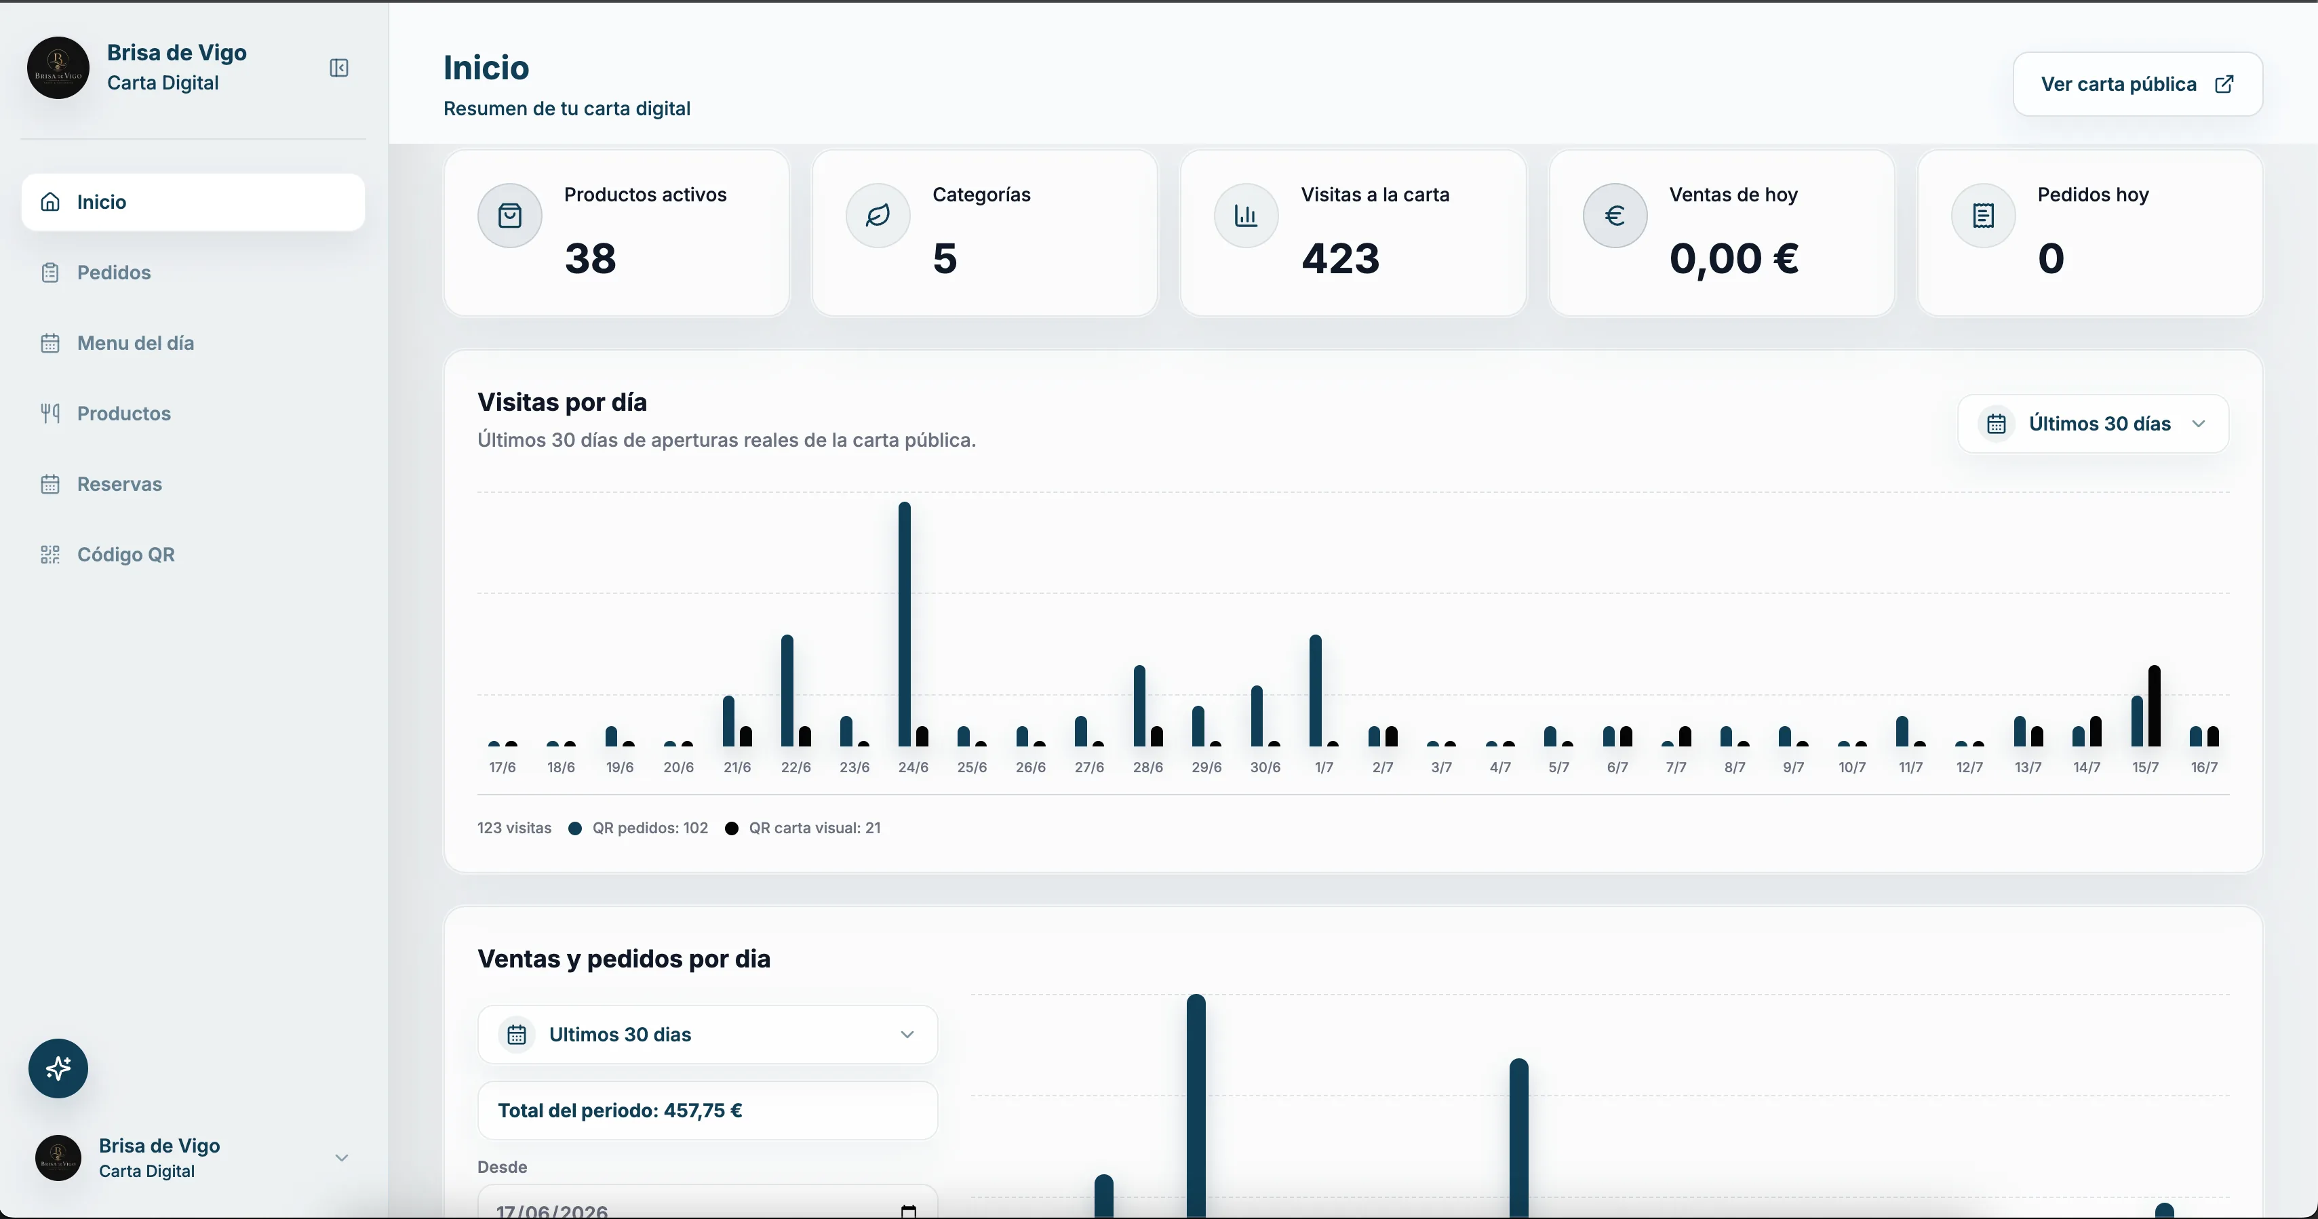
Task: Click the 1/7 visits bar
Action: point(1316,691)
